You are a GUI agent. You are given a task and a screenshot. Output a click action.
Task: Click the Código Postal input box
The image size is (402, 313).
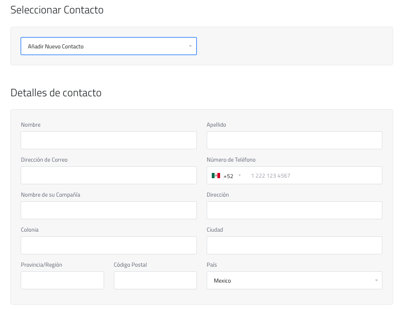tap(155, 280)
